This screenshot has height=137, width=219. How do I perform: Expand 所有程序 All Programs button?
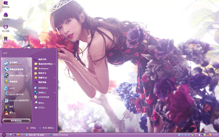16,121
